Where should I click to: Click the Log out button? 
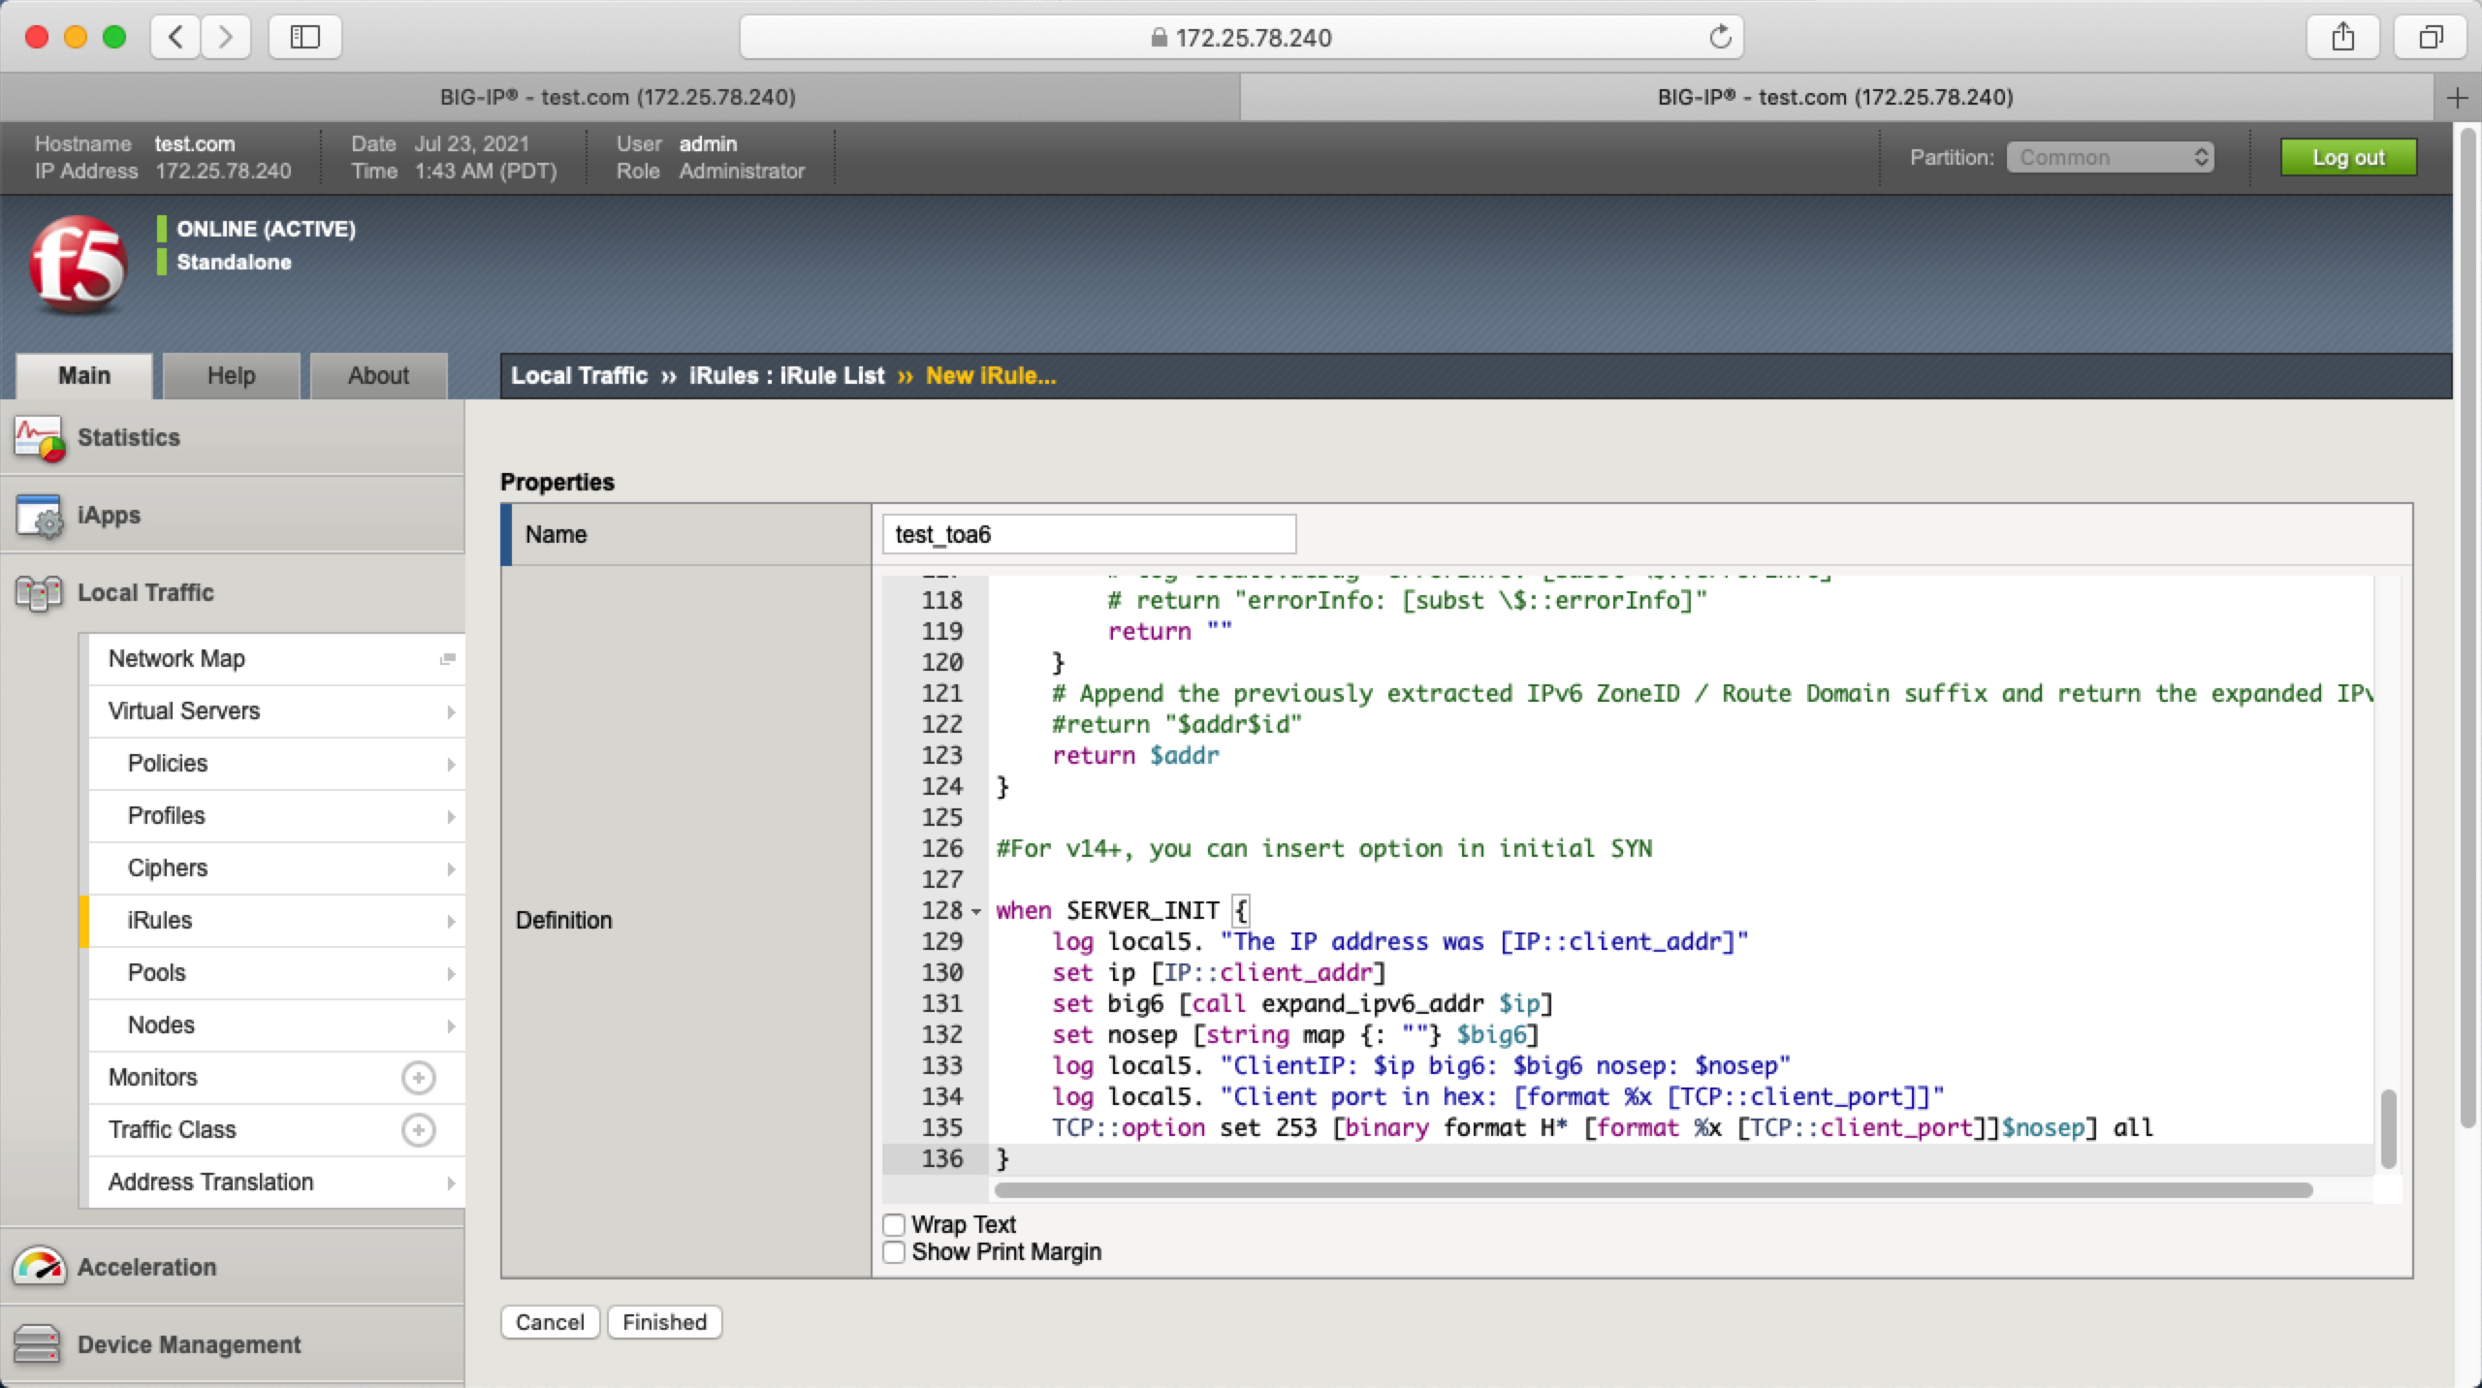pos(2347,157)
